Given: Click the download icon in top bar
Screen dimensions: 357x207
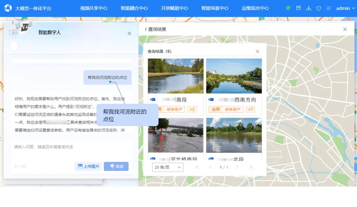Looking at the screenshot, I should [x=309, y=8].
